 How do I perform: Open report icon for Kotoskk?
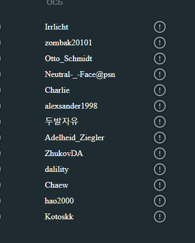click(x=160, y=217)
